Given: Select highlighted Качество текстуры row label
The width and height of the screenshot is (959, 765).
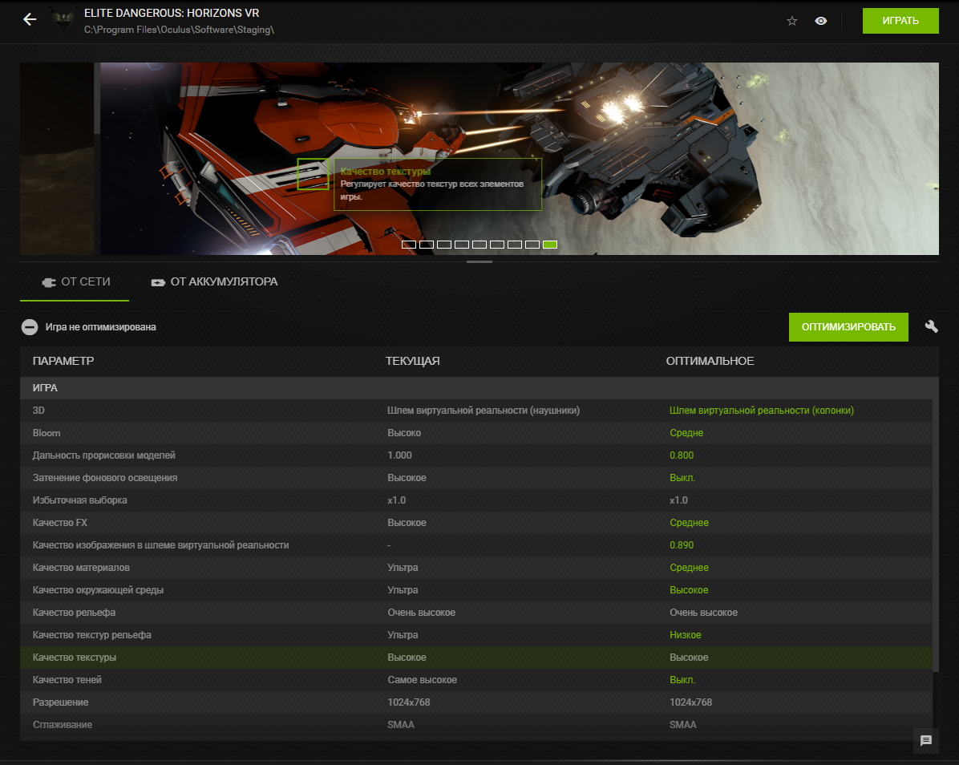Looking at the screenshot, I should tap(75, 658).
